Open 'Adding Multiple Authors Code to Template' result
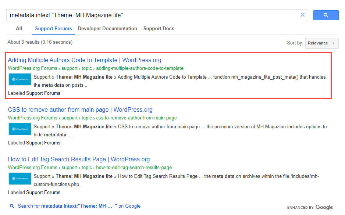The width and height of the screenshot is (345, 215). (85, 60)
